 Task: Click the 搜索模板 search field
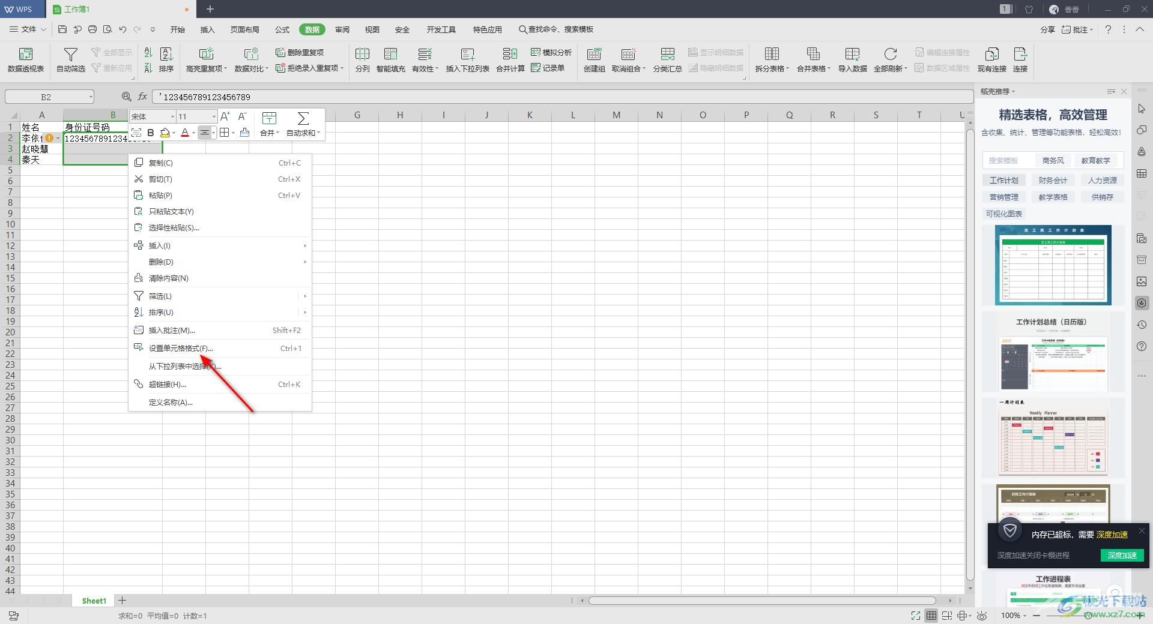1009,160
